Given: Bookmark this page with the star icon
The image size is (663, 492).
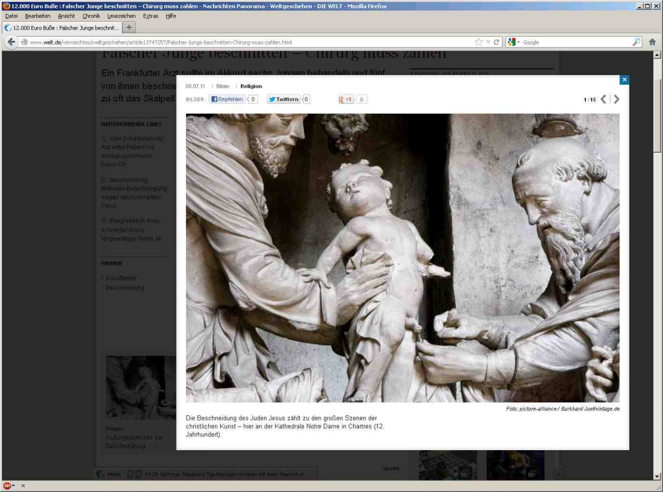Looking at the screenshot, I should click(479, 42).
